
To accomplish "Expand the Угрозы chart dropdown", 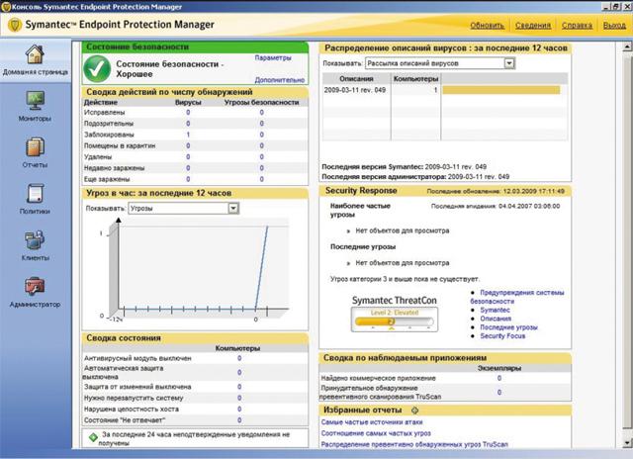I will point(233,209).
